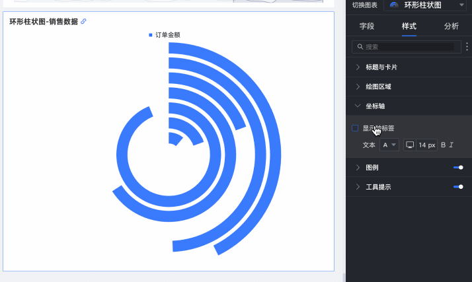Expand the 标题与卡片 section
Image resolution: width=472 pixels, height=282 pixels.
pyautogui.click(x=409, y=67)
